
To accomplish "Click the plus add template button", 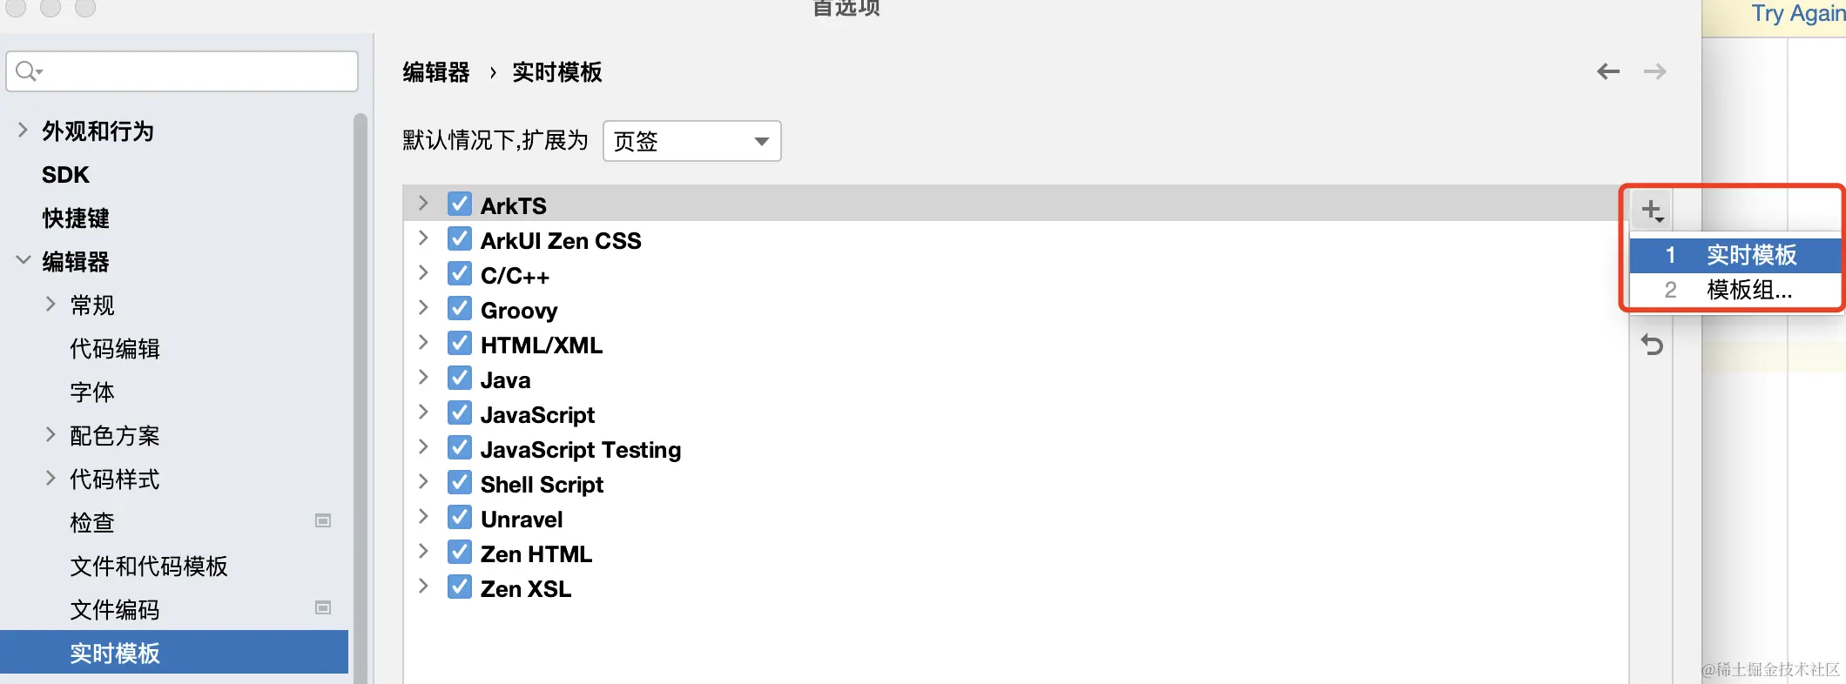I will [1651, 211].
